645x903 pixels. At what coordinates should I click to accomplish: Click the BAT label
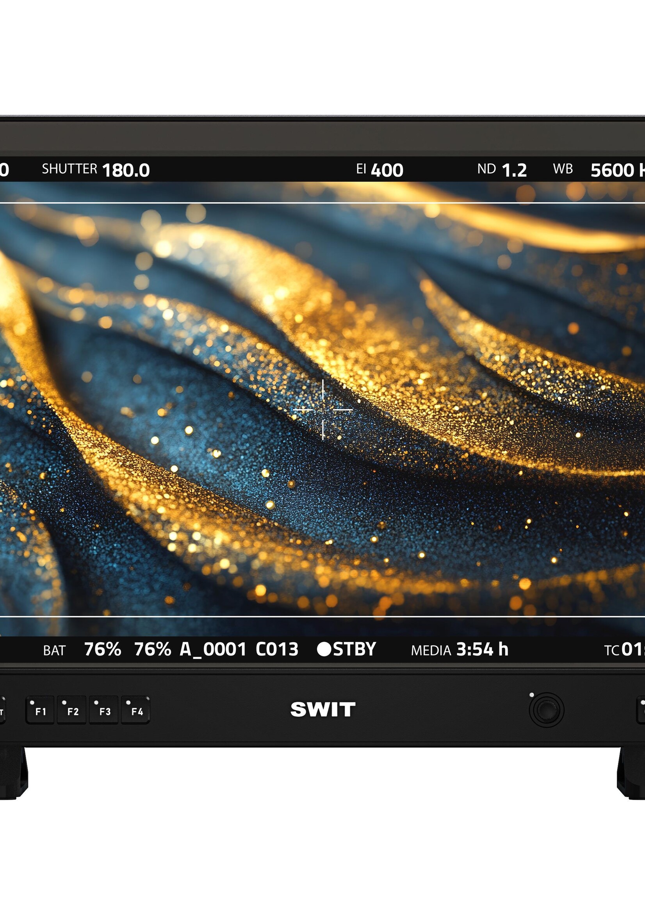pos(54,650)
